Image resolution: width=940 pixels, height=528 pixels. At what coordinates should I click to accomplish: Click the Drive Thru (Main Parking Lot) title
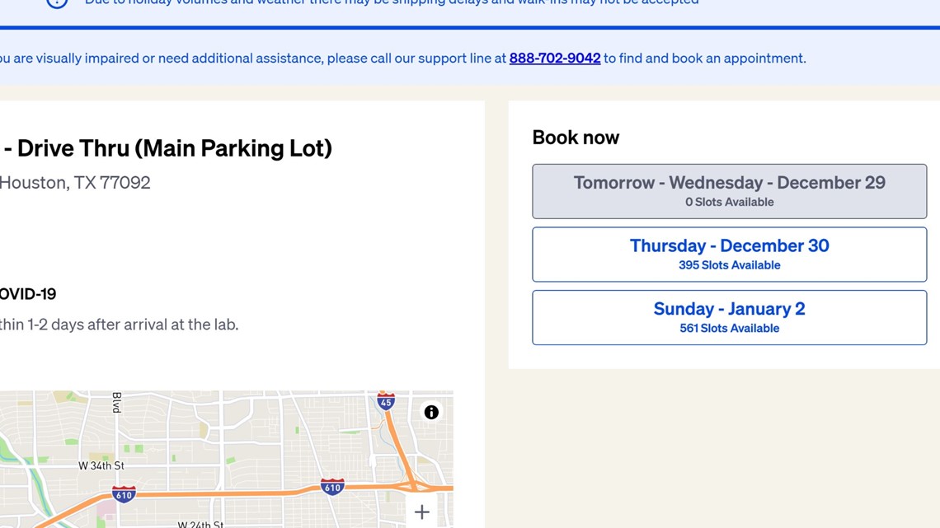167,148
